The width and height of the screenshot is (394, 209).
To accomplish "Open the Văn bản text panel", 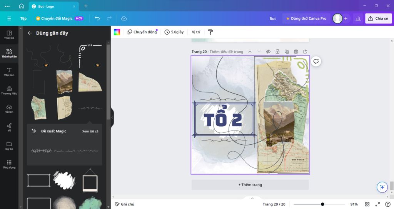I will [9, 72].
